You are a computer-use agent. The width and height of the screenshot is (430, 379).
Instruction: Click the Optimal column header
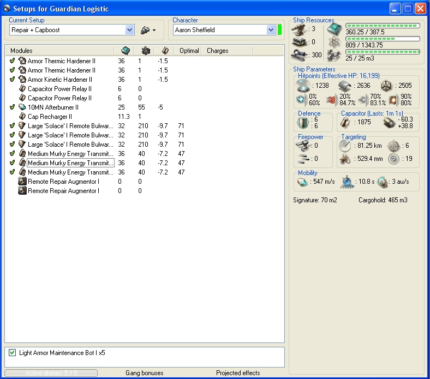pyautogui.click(x=189, y=51)
